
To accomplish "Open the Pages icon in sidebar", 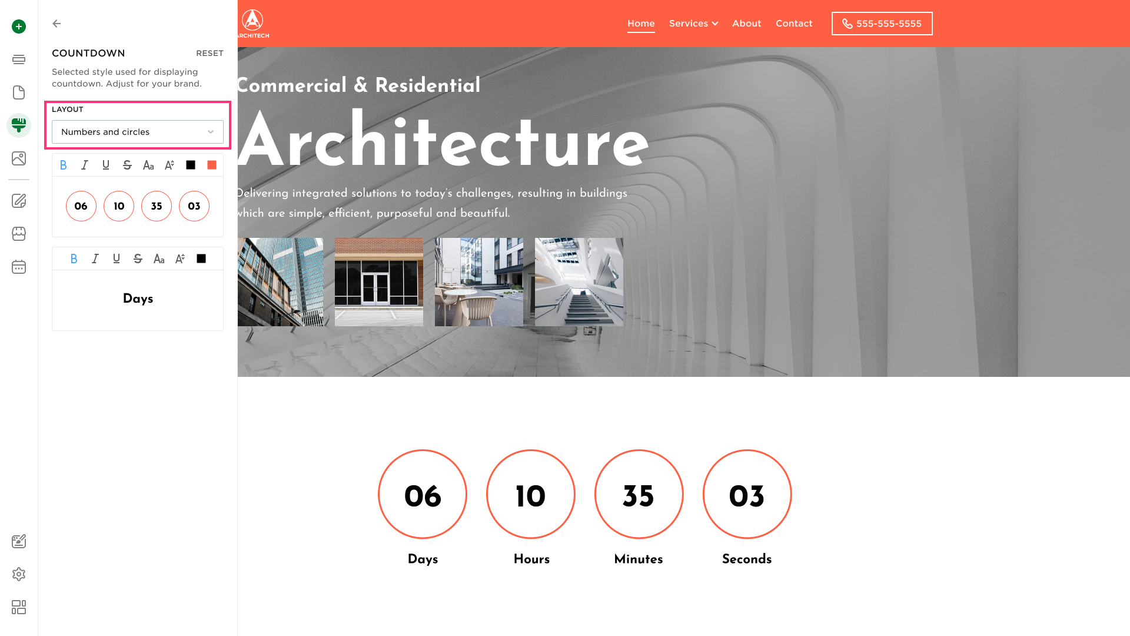I will (x=19, y=92).
